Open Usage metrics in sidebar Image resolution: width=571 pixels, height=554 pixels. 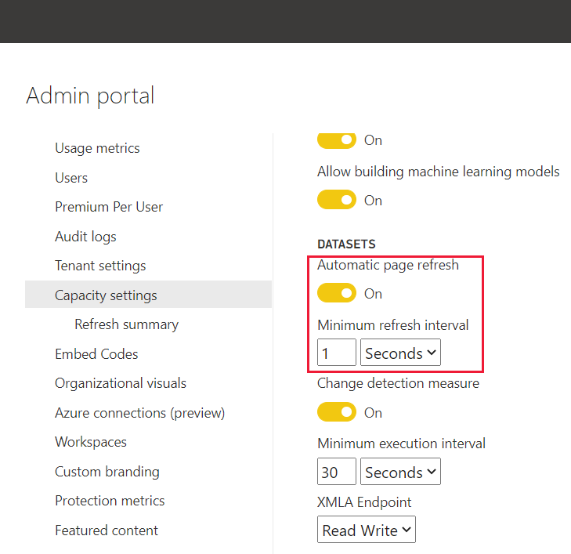97,148
